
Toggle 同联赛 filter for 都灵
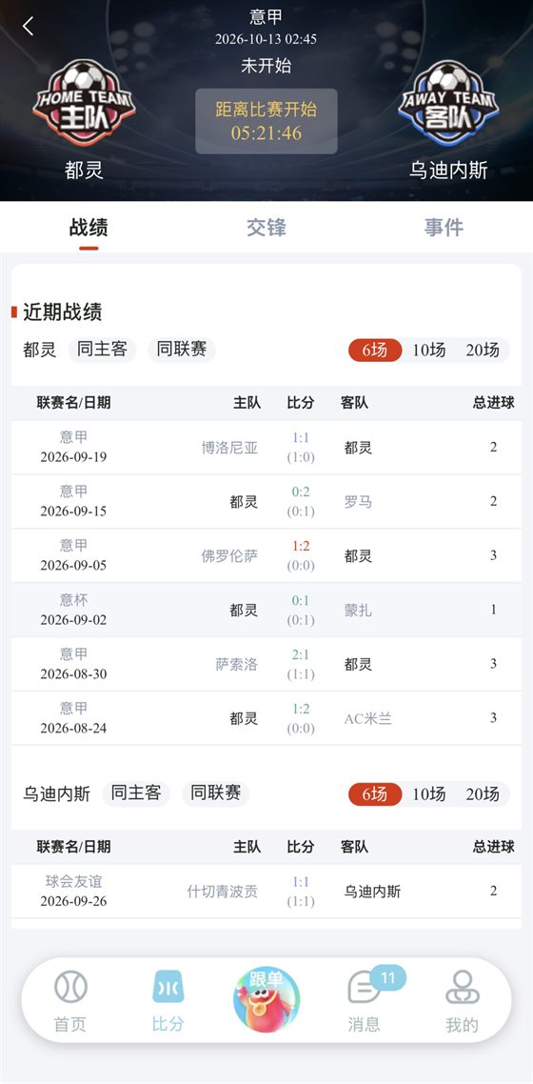coord(182,350)
